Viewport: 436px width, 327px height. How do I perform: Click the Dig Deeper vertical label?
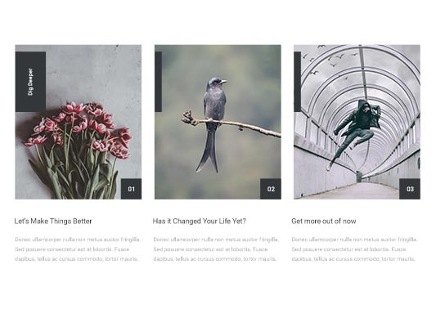[30, 82]
